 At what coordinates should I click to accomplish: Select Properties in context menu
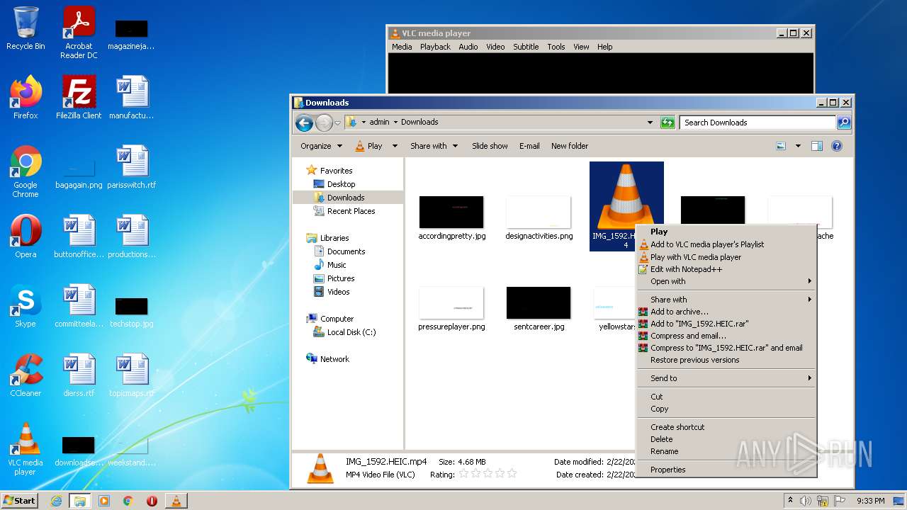click(726, 470)
